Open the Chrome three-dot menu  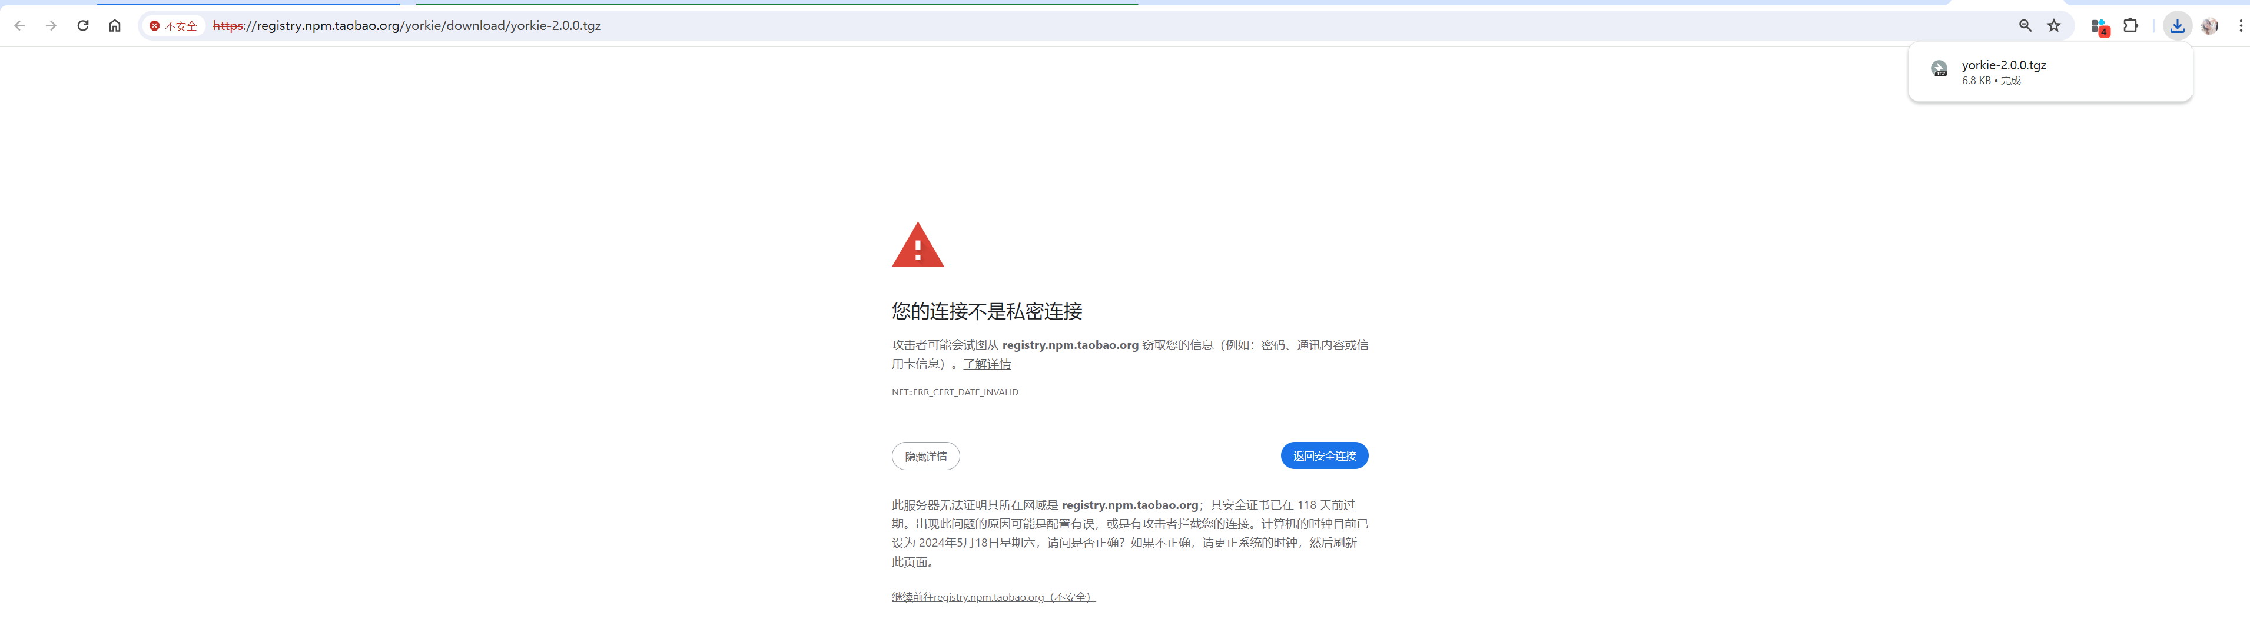point(2241,25)
